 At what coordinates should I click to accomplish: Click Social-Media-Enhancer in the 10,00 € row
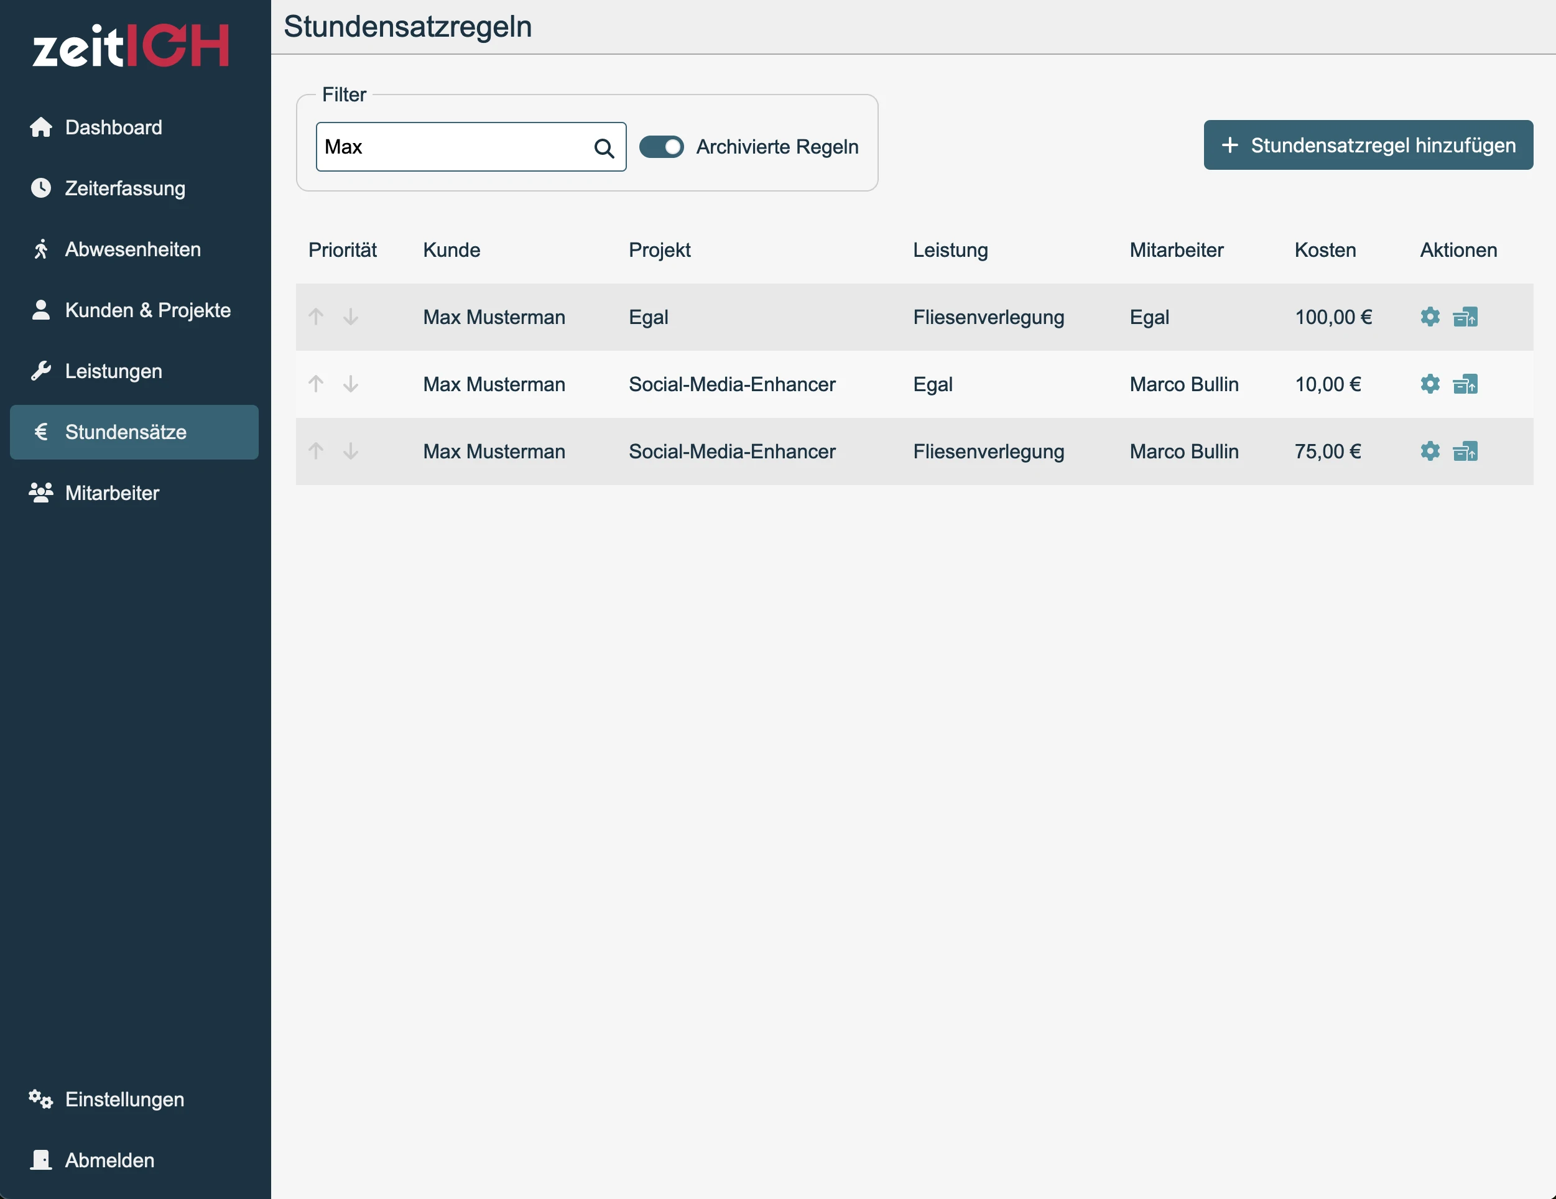click(x=732, y=384)
